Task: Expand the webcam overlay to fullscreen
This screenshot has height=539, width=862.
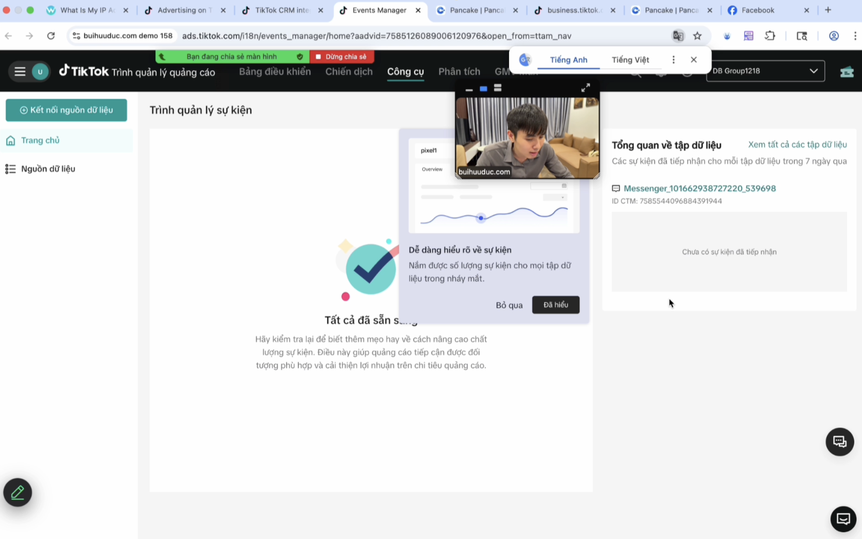Action: [585, 88]
